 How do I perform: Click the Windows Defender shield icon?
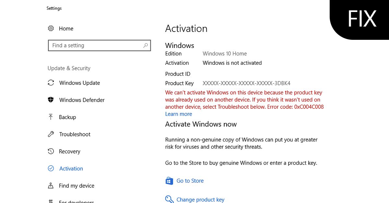pyautogui.click(x=51, y=100)
